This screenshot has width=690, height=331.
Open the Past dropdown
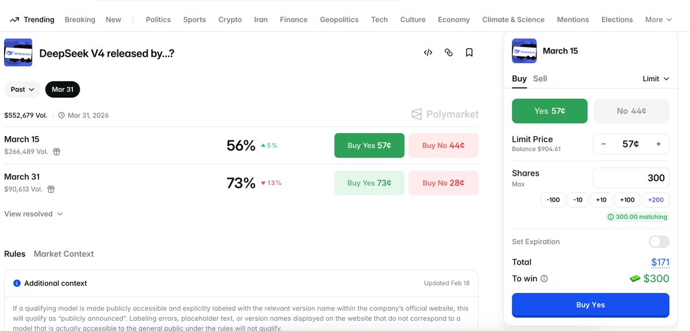coord(22,89)
